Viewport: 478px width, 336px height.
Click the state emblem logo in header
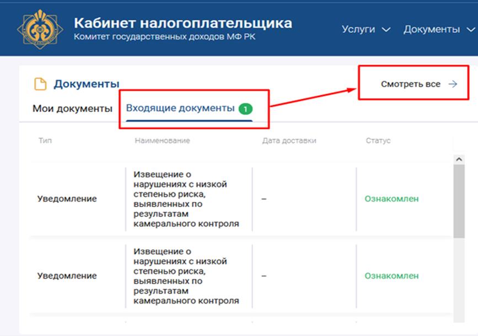[x=40, y=29]
